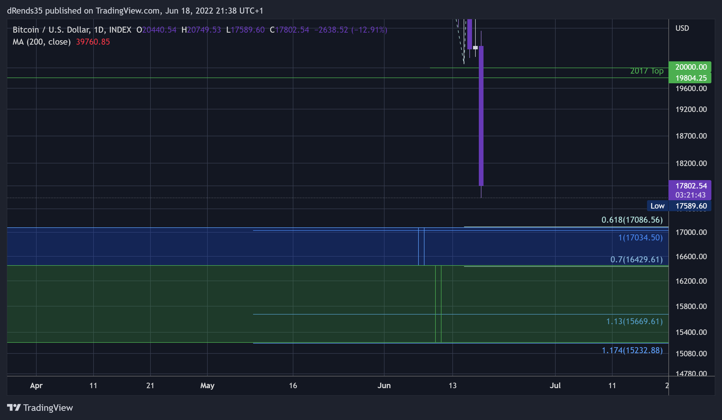
Task: Click the 'Jun' date on time axis
Action: 384,385
